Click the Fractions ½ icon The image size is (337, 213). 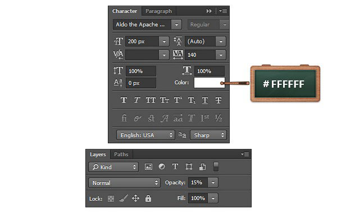218,117
